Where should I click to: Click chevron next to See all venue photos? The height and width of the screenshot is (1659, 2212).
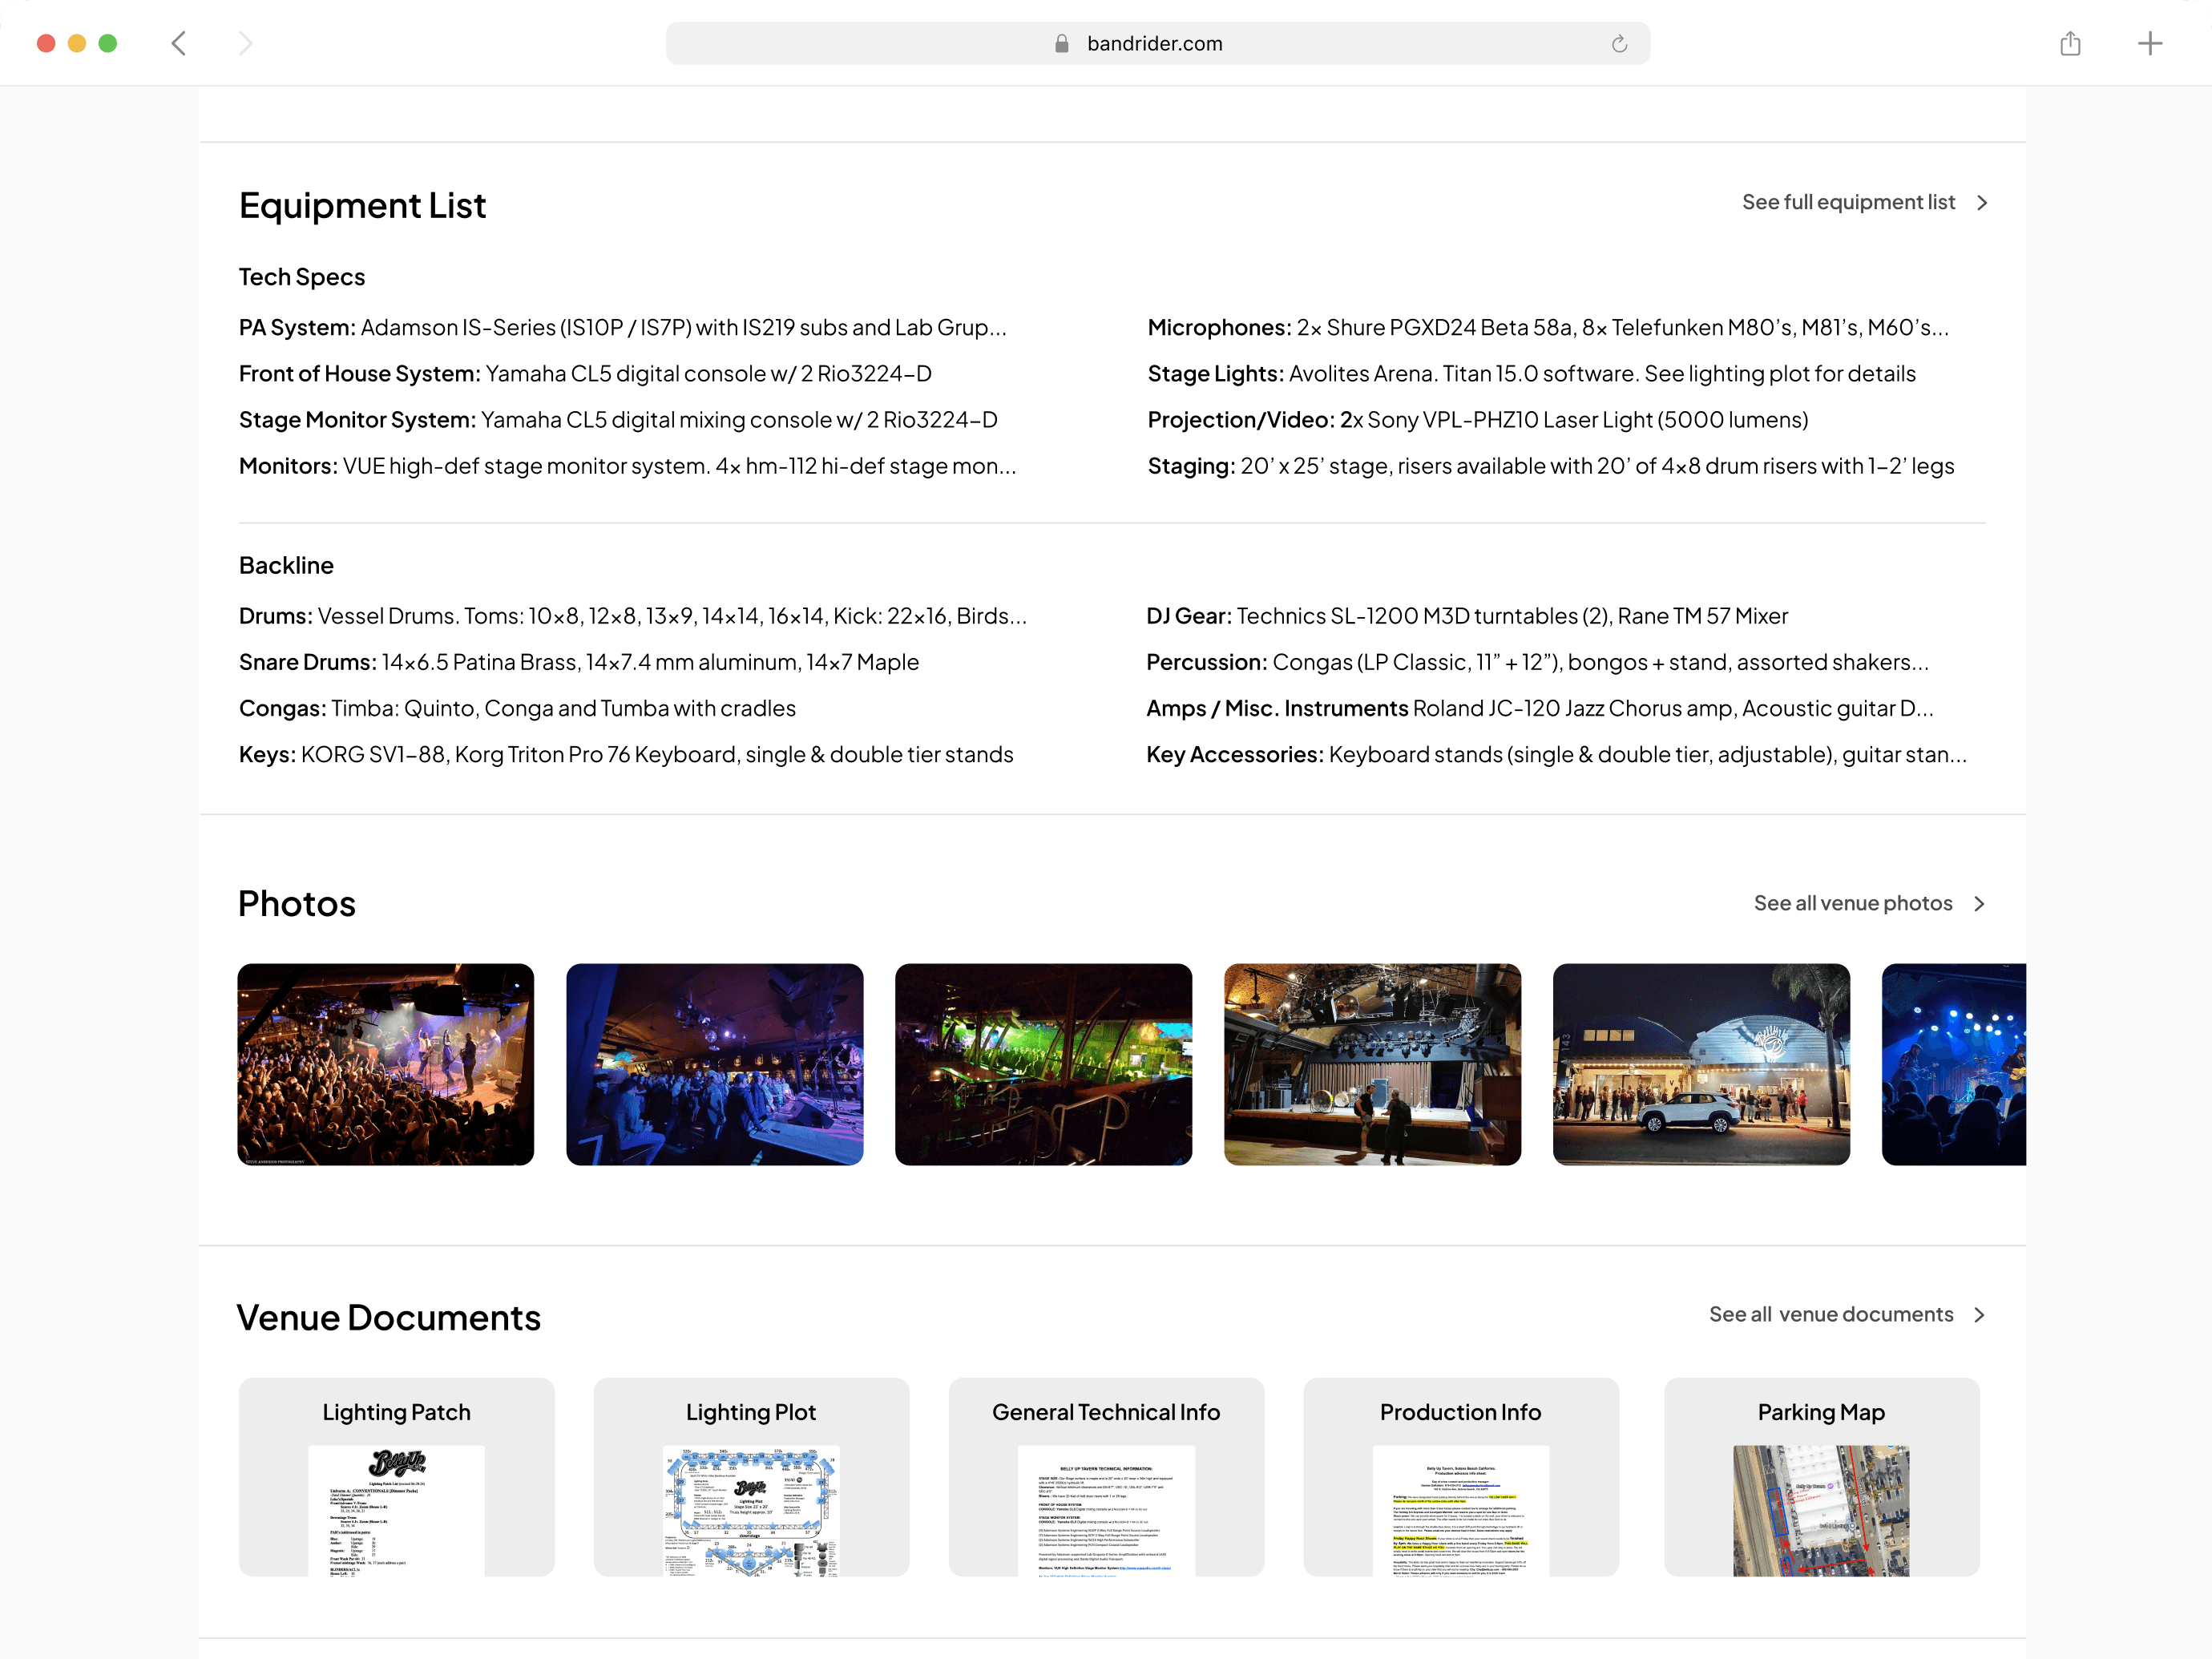coord(1979,904)
